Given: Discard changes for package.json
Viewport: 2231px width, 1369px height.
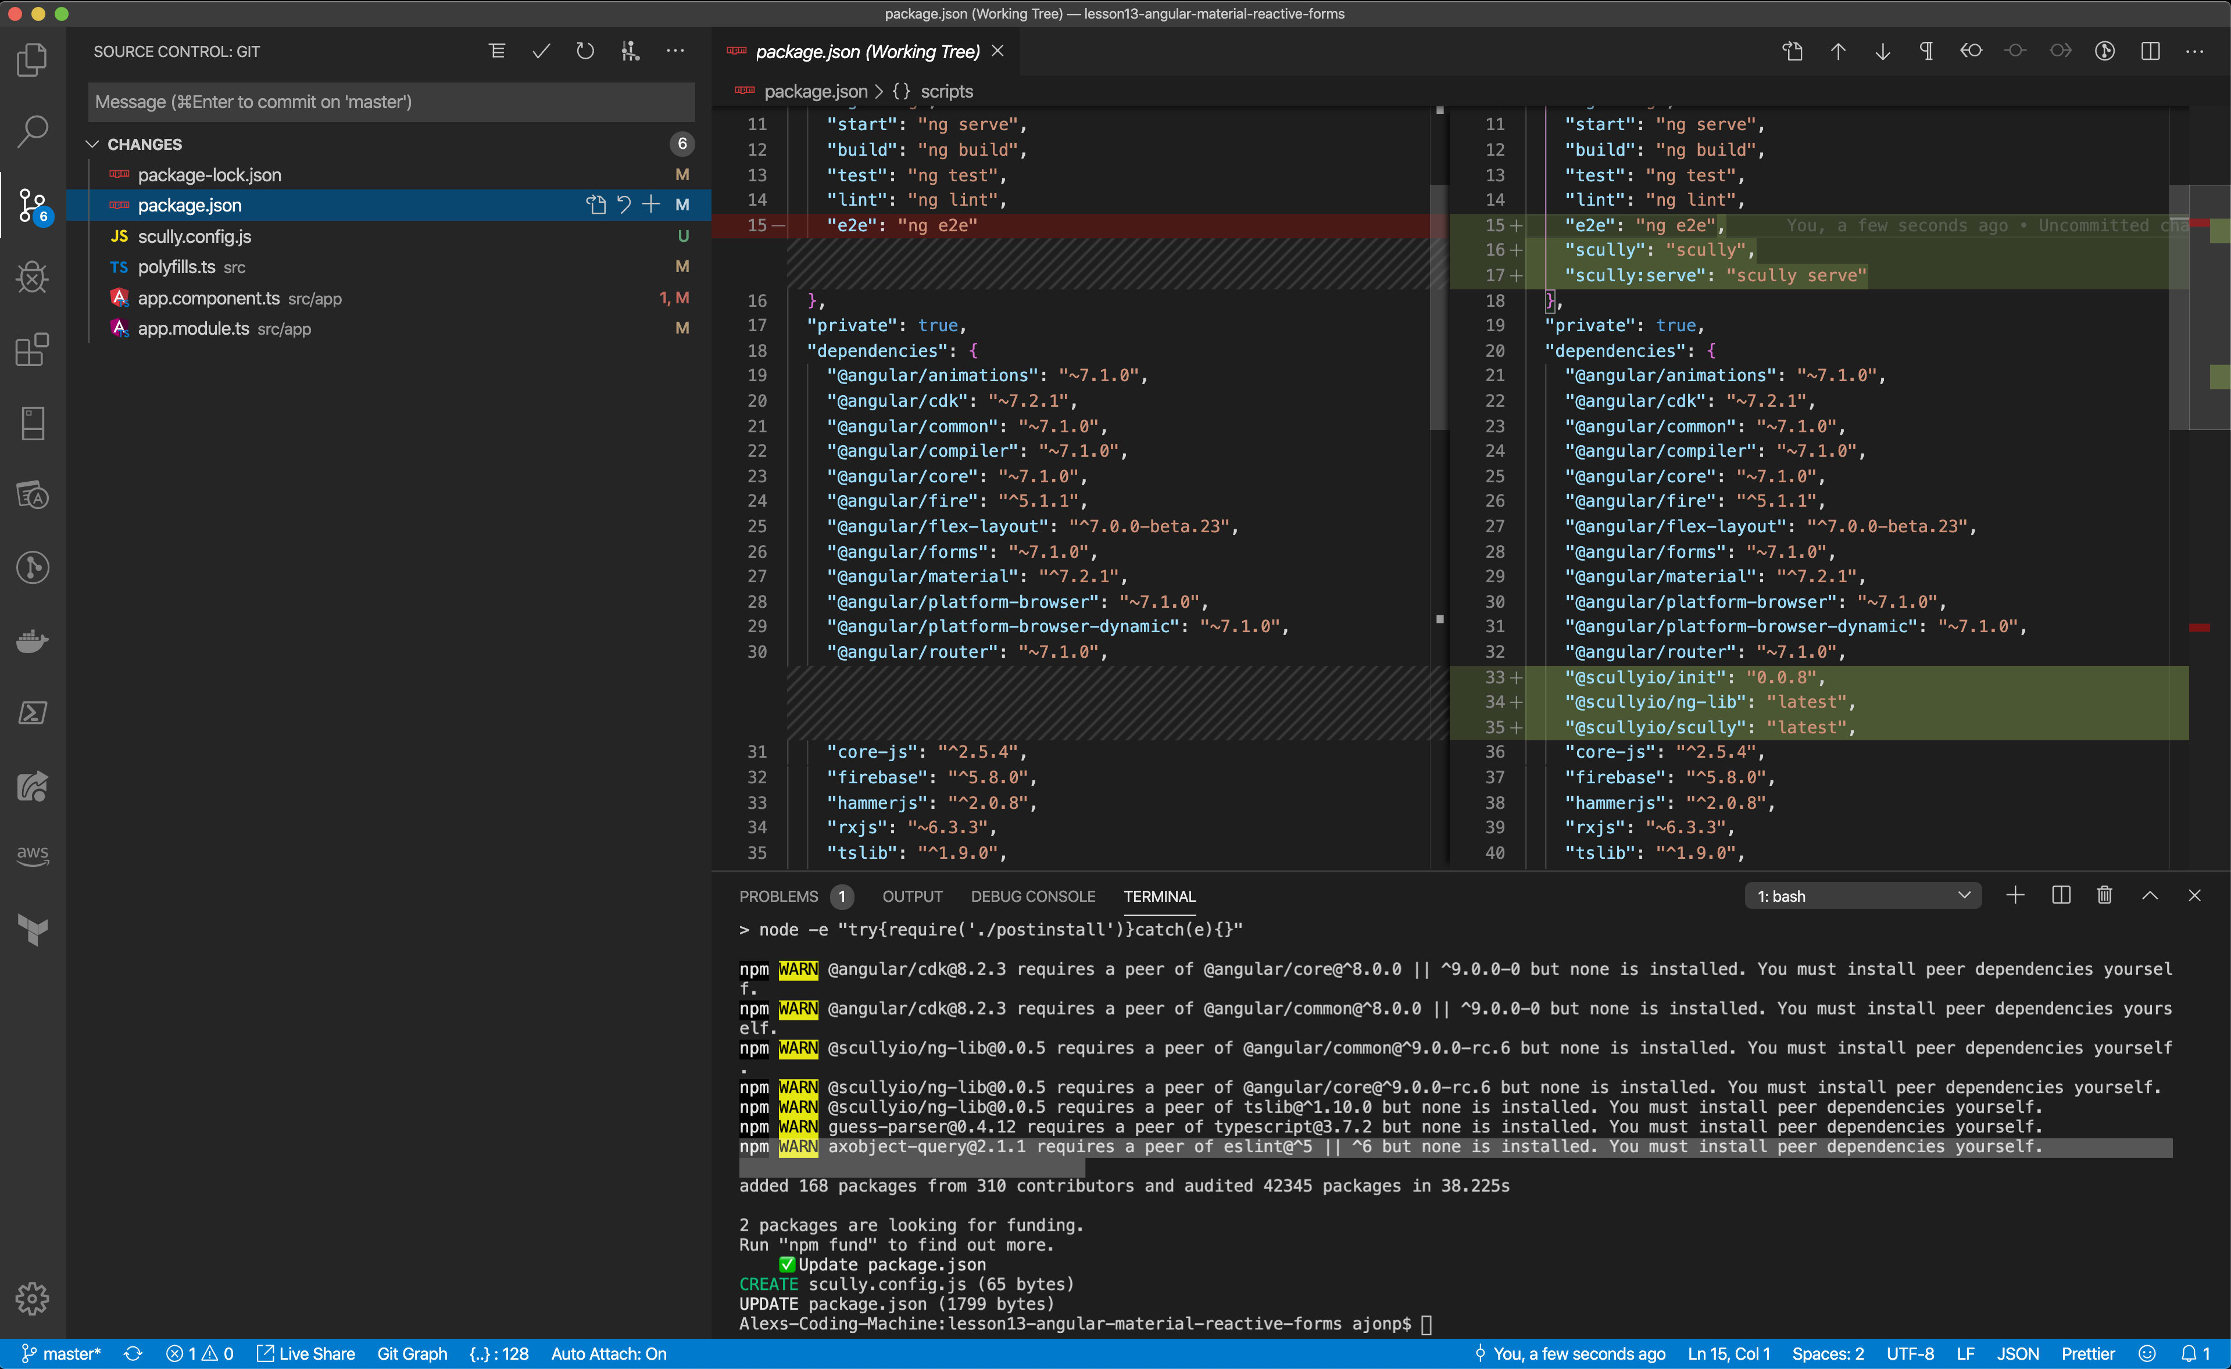Looking at the screenshot, I should pos(623,205).
